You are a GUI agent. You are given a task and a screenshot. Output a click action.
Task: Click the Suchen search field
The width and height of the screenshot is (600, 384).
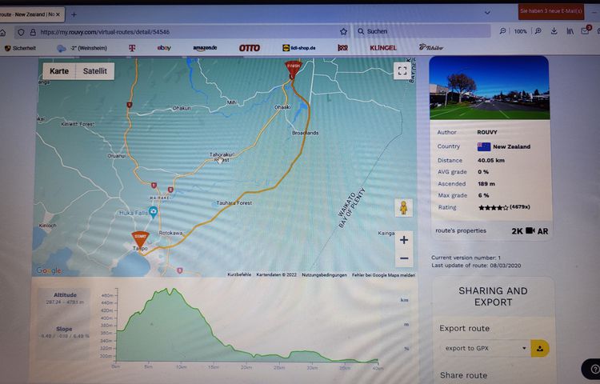click(x=424, y=31)
